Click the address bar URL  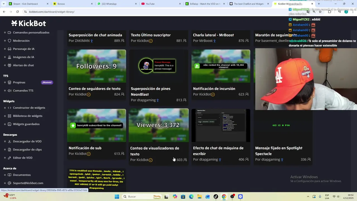52,12
